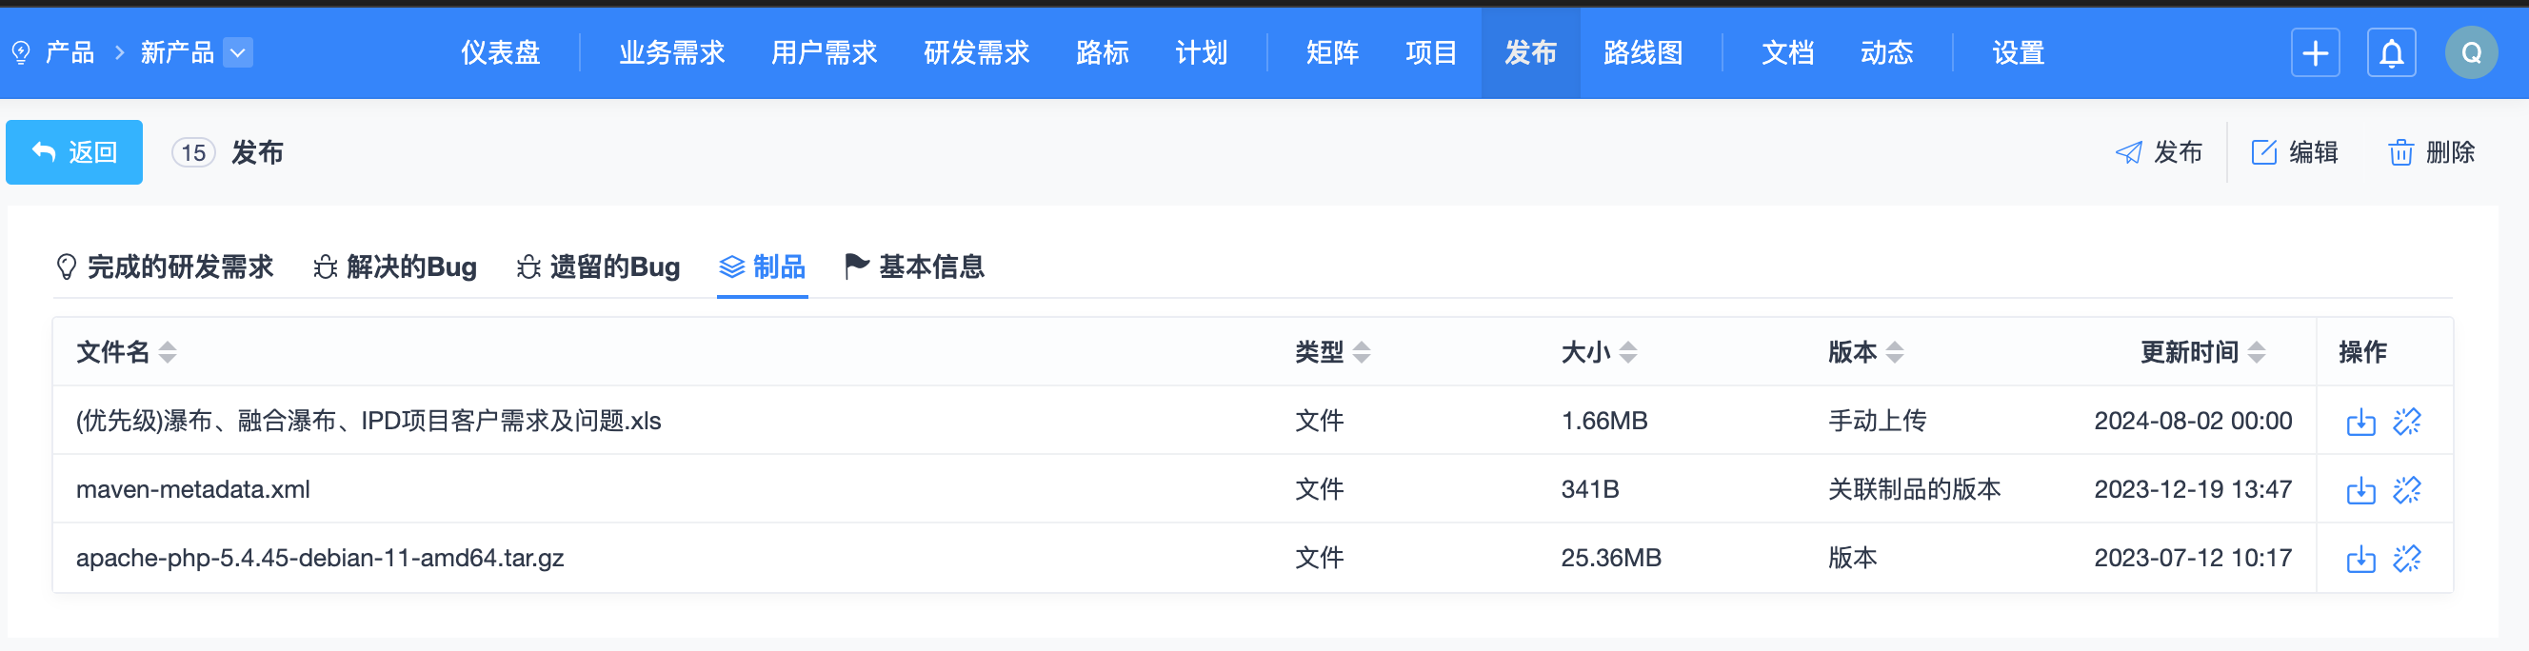Click file name apache-php-5.4.45-debian-11-amd64.tar.gz

click(x=320, y=559)
